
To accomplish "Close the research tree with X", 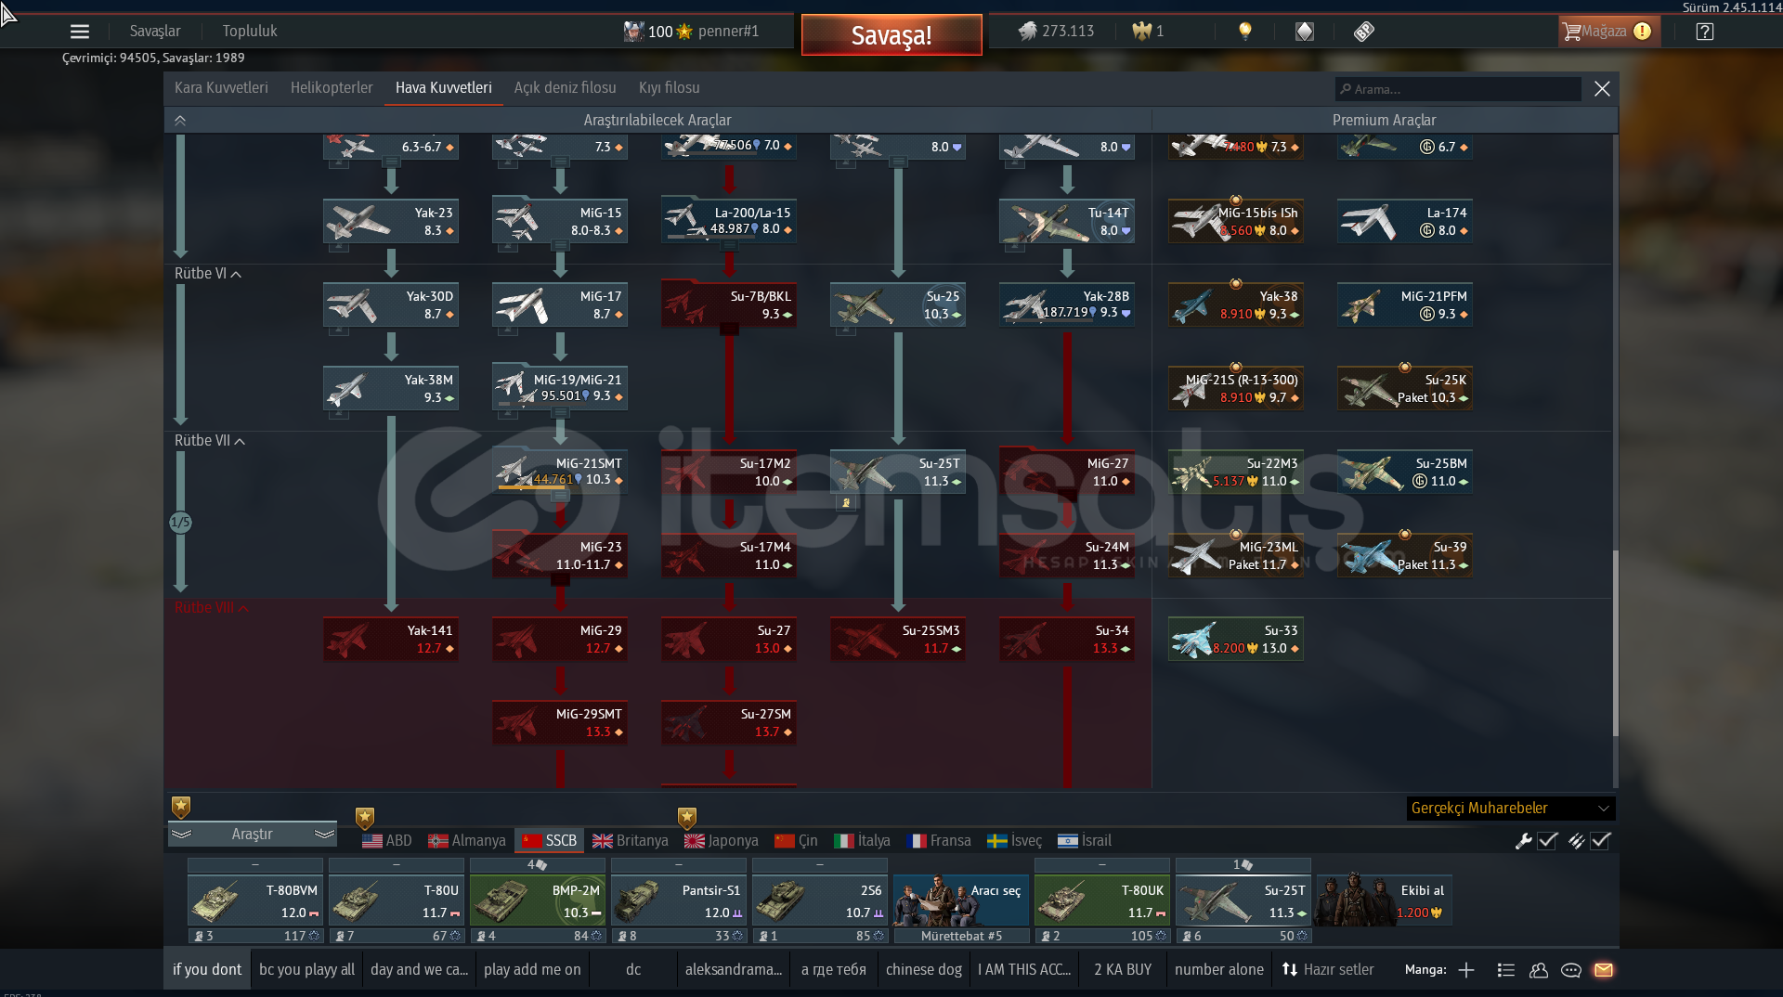I will pos(1602,89).
